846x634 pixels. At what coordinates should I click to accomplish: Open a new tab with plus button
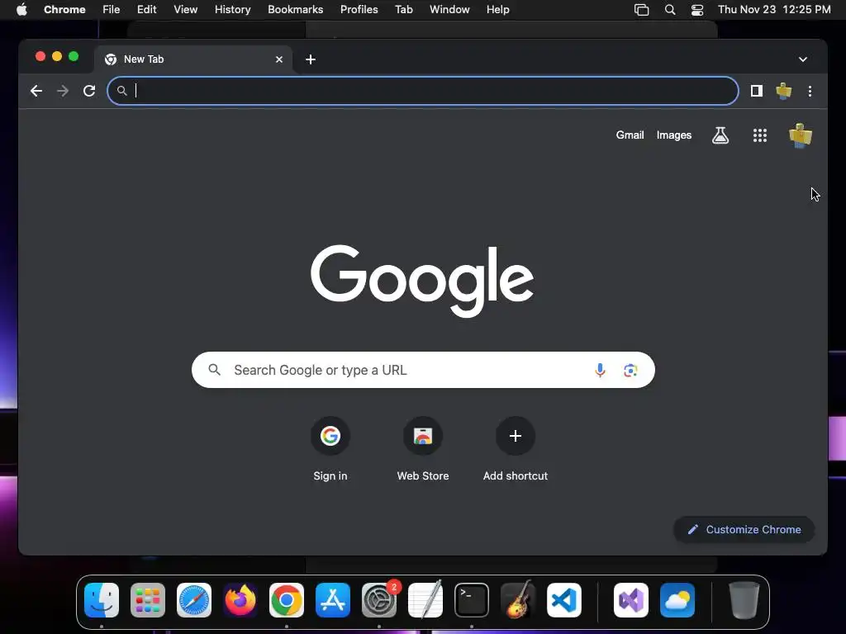tap(311, 59)
